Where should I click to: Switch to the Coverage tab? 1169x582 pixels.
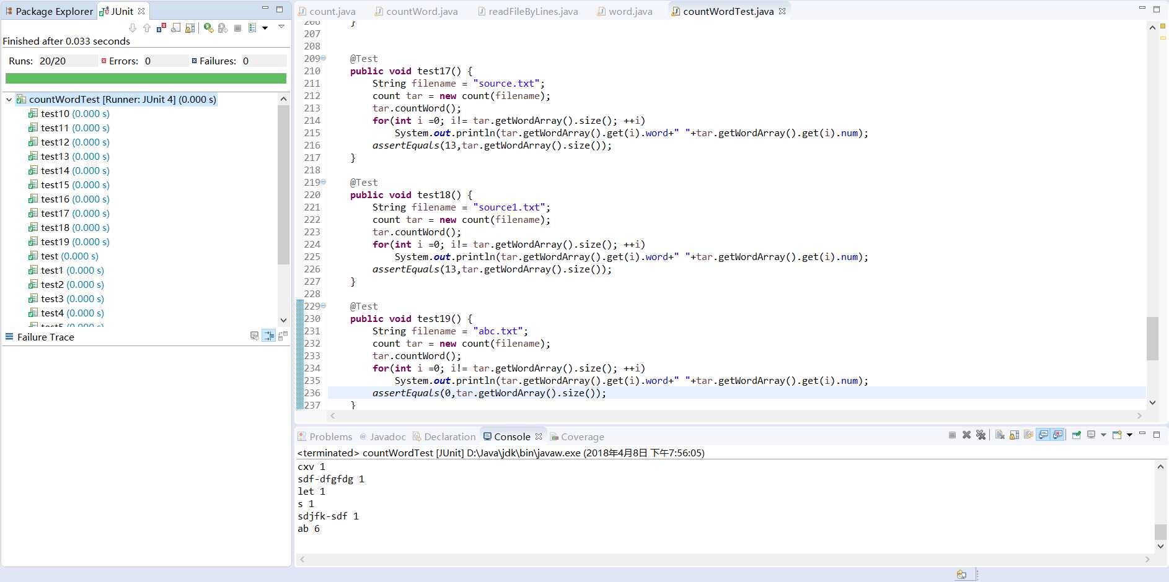pos(576,436)
